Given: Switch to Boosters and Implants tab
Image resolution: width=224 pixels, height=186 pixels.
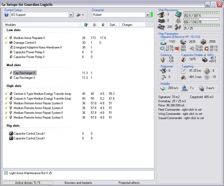Looking at the screenshot, I should click(x=78, y=183).
